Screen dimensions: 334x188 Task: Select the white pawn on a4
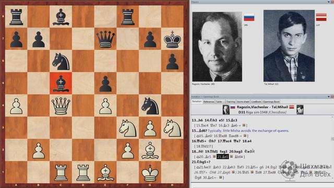click(x=16, y=106)
